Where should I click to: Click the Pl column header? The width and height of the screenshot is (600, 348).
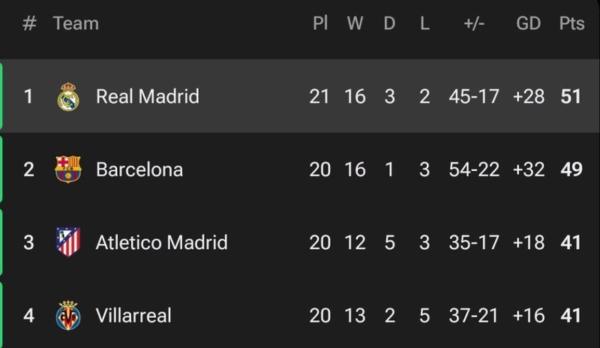click(320, 24)
